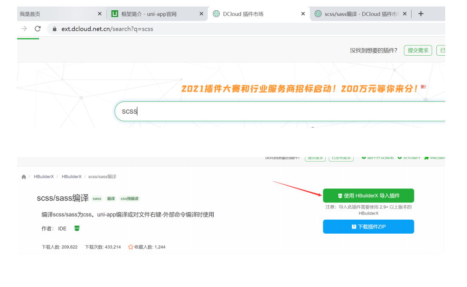Viewport: 467px width, 287px height.
Task: Click the uni-app tab favicon
Action: [x=115, y=13]
